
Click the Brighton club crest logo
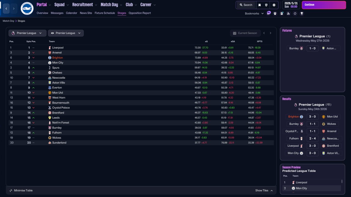(27, 8)
